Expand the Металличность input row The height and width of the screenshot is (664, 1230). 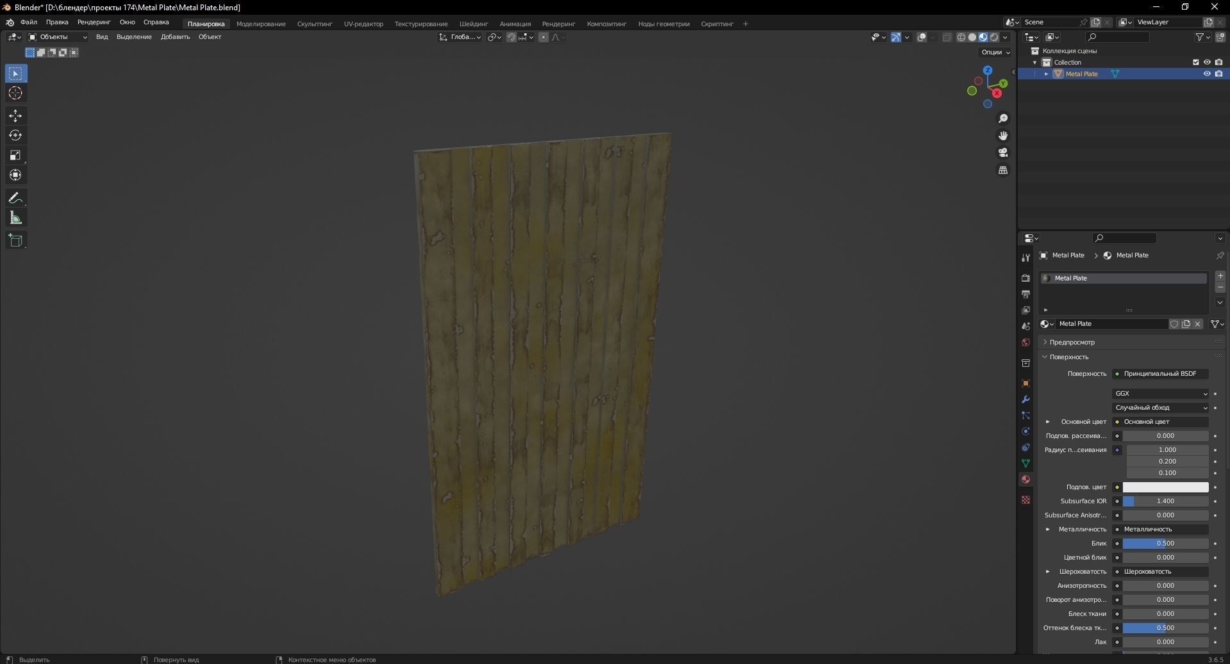[1048, 529]
